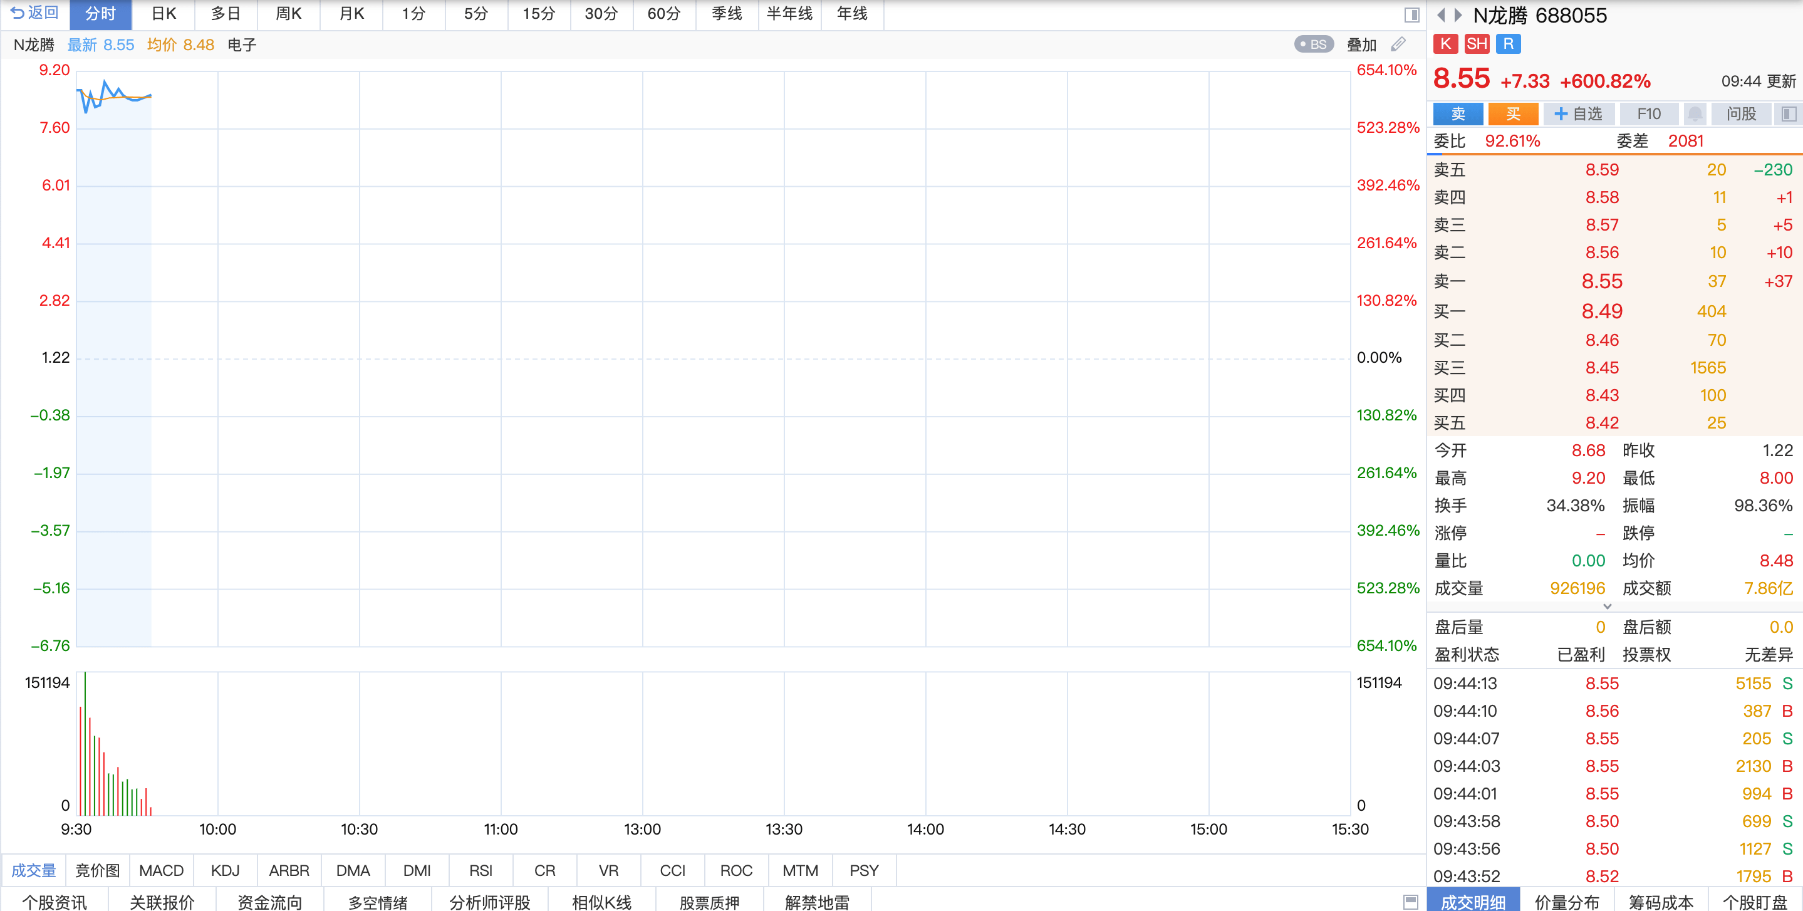The height and width of the screenshot is (911, 1803).
Task: Switch to the 半年线 half-year tab
Action: [789, 14]
